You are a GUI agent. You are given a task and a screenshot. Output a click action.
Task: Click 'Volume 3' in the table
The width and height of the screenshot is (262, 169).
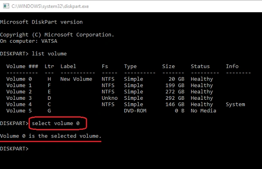19,98
